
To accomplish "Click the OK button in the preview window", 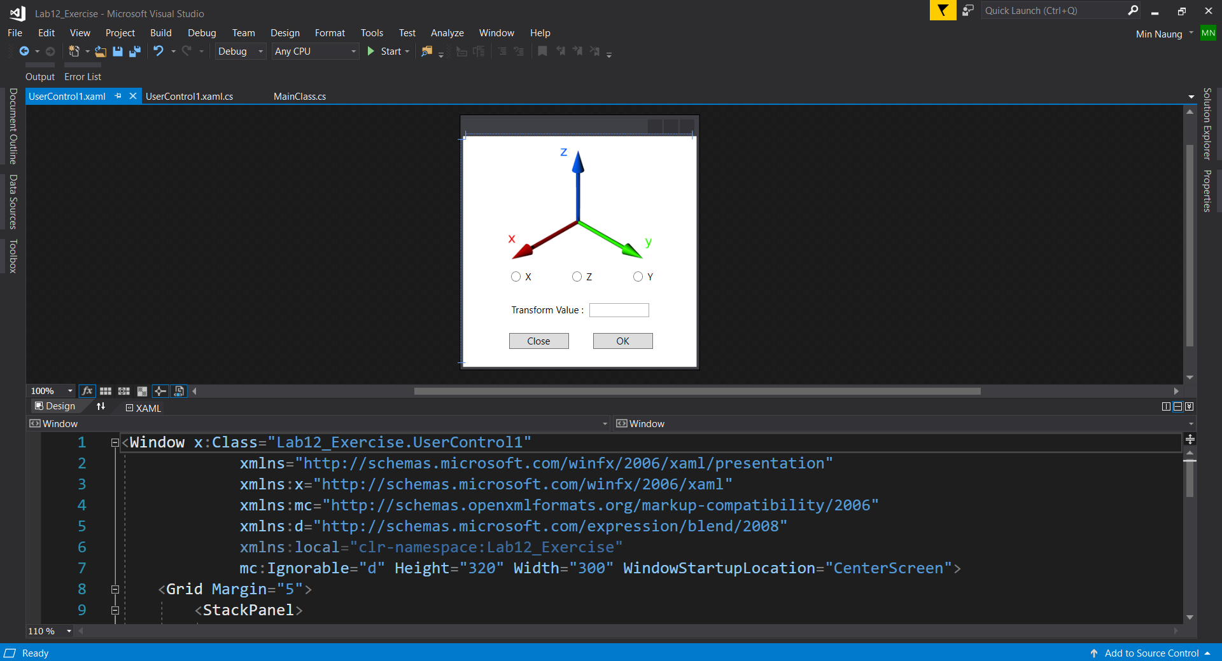I will [622, 341].
